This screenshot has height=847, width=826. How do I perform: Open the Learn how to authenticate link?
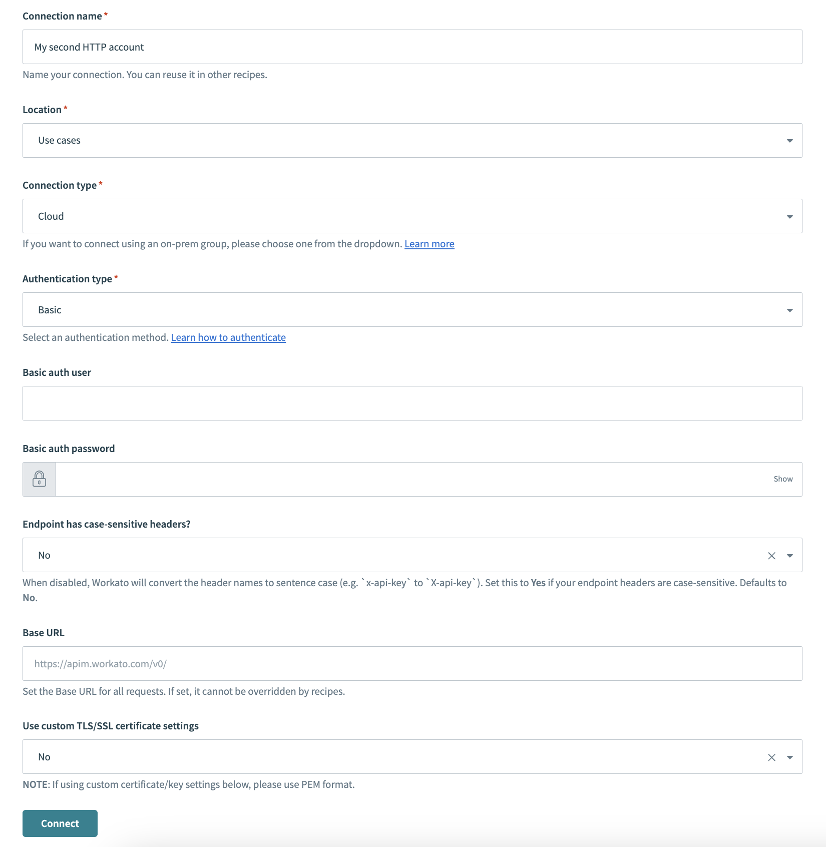(x=228, y=337)
